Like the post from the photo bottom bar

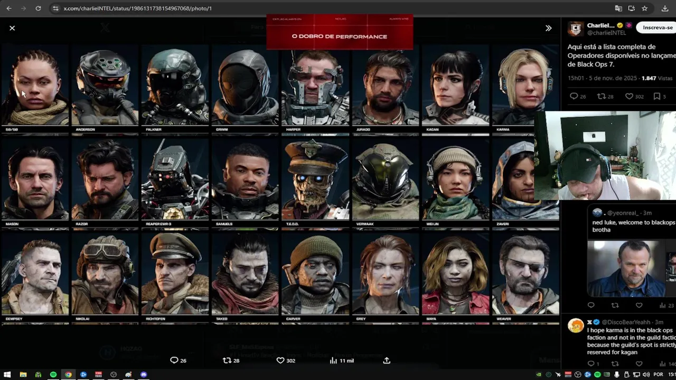pyautogui.click(x=280, y=360)
